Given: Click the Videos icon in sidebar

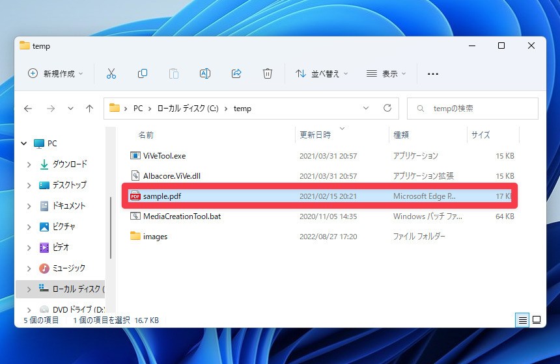Looking at the screenshot, I should (44, 248).
